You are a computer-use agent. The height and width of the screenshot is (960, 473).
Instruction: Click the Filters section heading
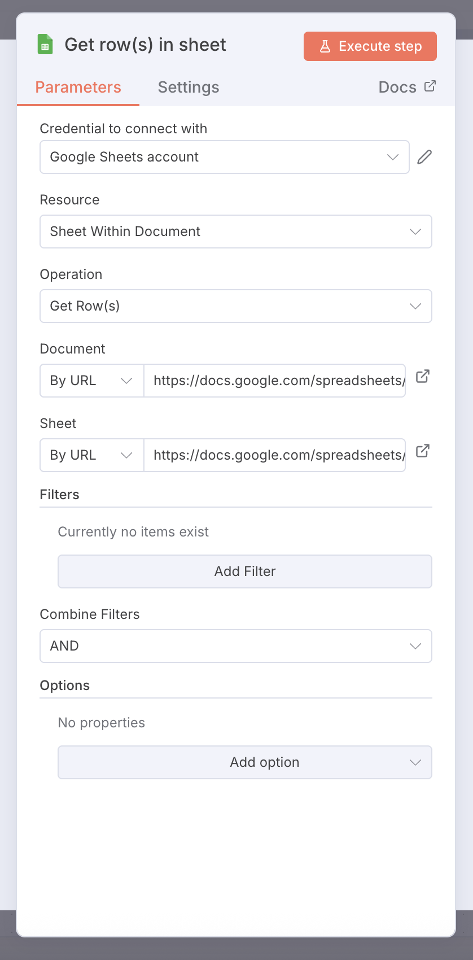coord(59,495)
